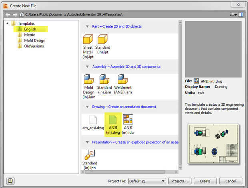This screenshot has height=188, width=248.
Task: Choose the Mold Design (in).iam template
Action: (x=88, y=79)
